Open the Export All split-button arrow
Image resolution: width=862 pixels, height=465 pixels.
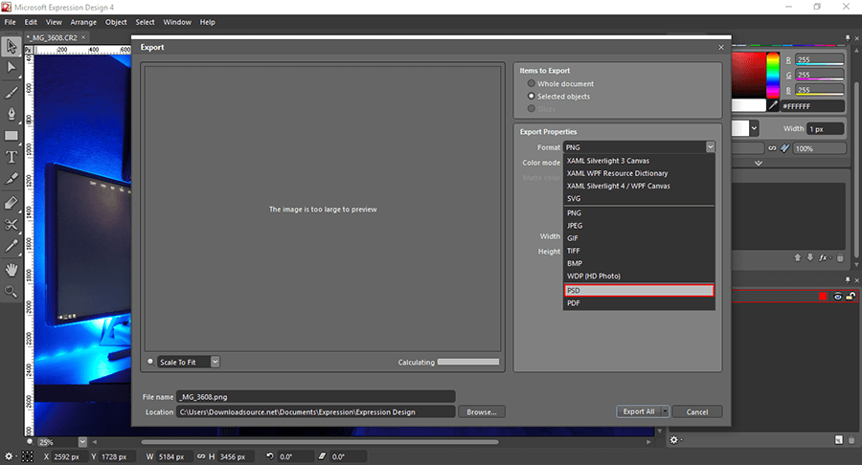(x=665, y=411)
